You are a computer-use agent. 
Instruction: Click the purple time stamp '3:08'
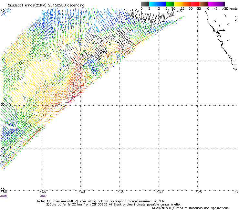(x=3, y=196)
